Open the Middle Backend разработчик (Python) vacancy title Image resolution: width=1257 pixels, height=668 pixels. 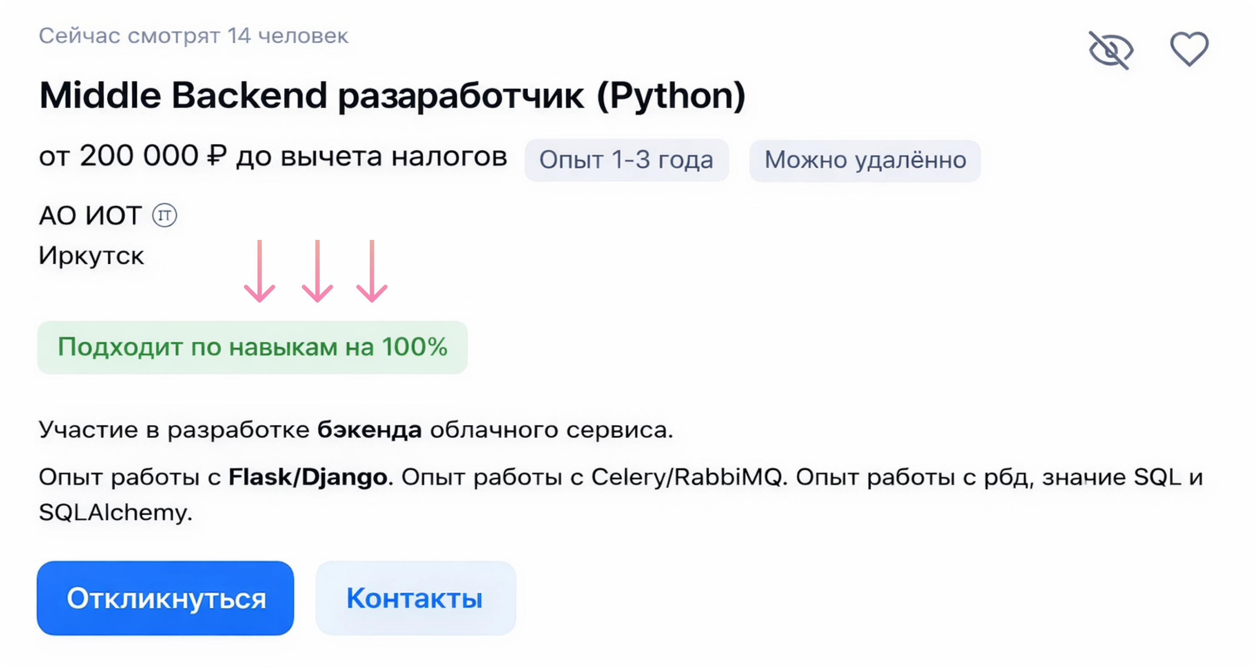[x=392, y=95]
